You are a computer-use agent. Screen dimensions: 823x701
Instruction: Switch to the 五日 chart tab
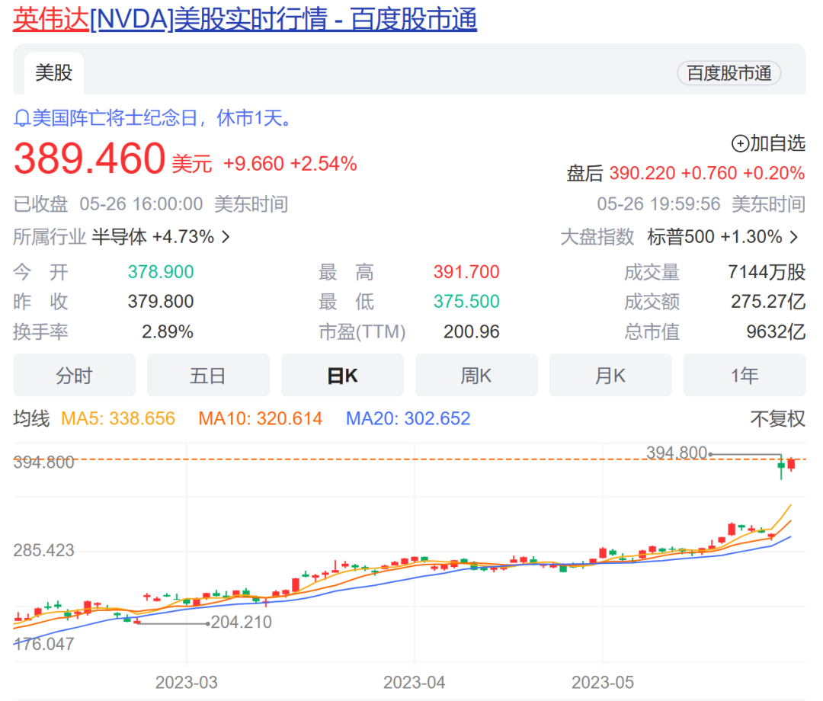pyautogui.click(x=208, y=375)
